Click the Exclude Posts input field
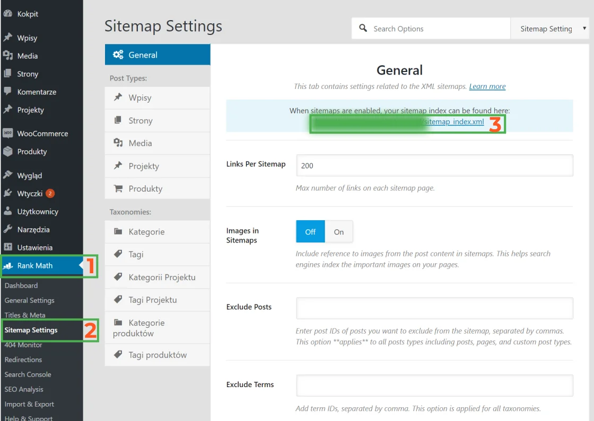The height and width of the screenshot is (421, 594). coord(434,308)
